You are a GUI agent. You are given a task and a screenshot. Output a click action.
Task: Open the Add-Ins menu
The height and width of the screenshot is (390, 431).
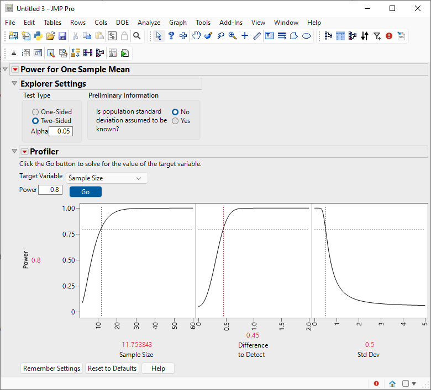(231, 23)
